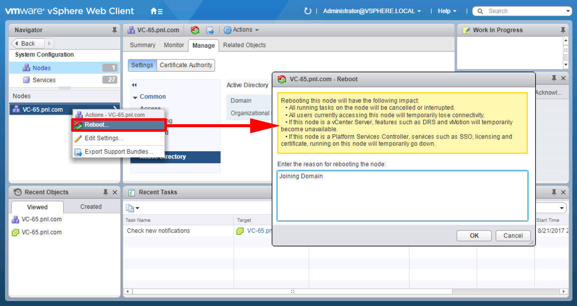Click the Recent Tasks clipboard icon

point(131,192)
